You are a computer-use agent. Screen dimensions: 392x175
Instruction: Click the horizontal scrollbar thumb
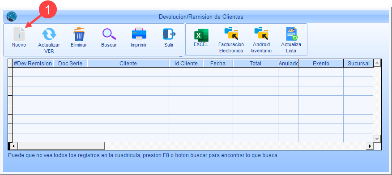point(61,146)
